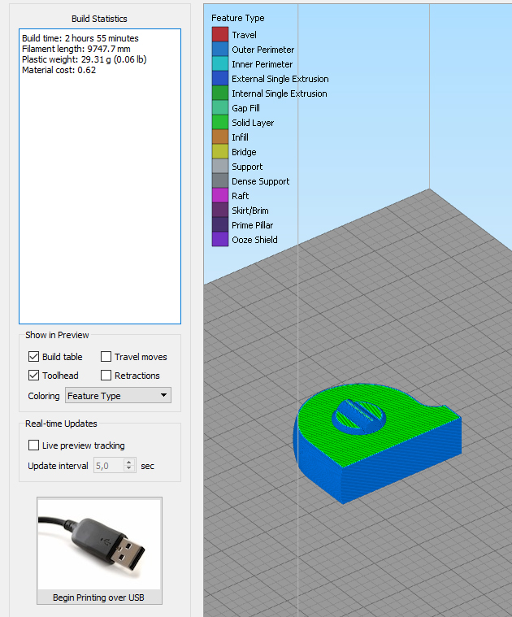
Task: Click the External Single Extrusion swatch
Action: (220, 78)
